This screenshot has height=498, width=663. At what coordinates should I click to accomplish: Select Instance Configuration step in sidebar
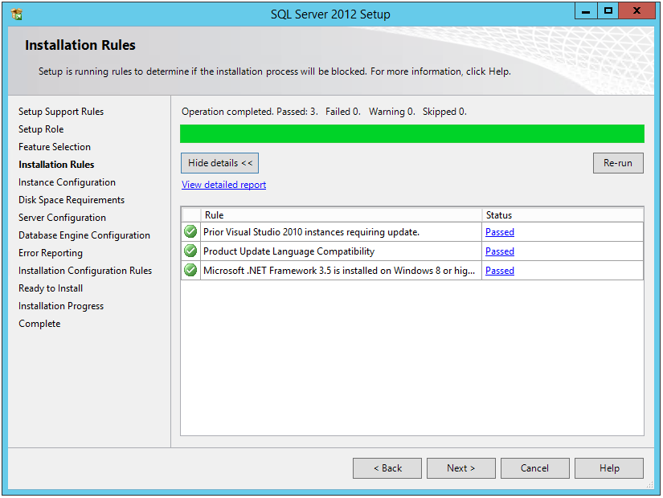point(67,182)
